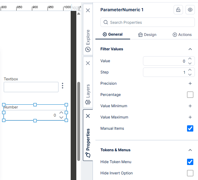This screenshot has height=180, width=198.
Task: Increase the Step property with up arrow
Action: (190, 70)
